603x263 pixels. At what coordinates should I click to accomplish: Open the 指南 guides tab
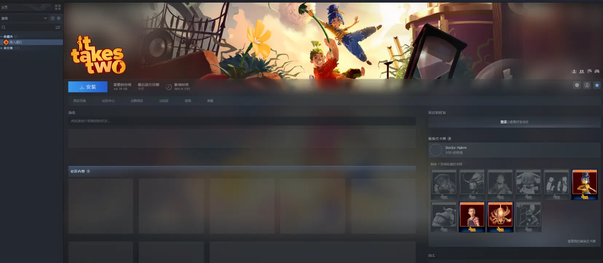tap(188, 101)
